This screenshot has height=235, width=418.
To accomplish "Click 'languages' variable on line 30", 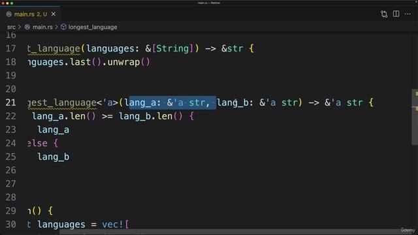I will pyautogui.click(x=61, y=225).
